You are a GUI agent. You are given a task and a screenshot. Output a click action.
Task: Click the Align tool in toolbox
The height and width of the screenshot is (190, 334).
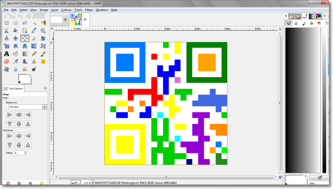click(25, 38)
